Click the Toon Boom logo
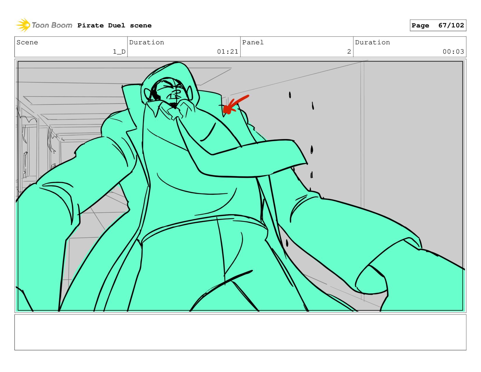 (44, 25)
